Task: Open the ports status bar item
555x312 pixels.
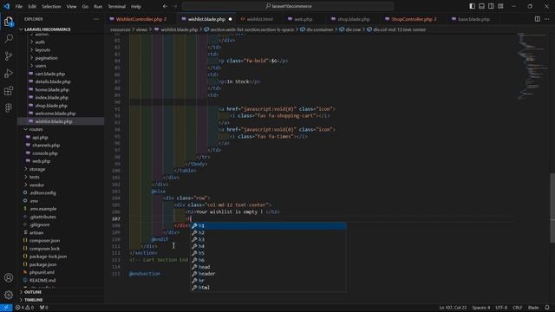Action: (x=44, y=308)
